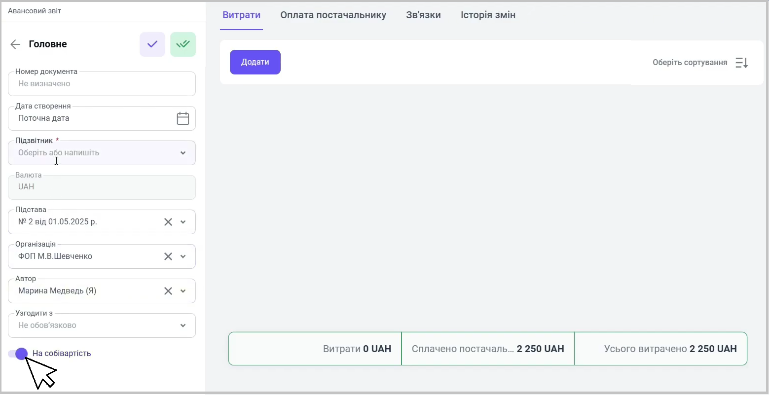Click the Оберіть сортування label
Image resolution: width=770 pixels, height=395 pixels.
coord(690,63)
